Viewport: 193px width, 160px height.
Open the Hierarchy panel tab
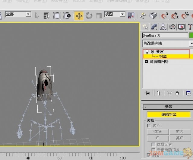coord(163,27)
